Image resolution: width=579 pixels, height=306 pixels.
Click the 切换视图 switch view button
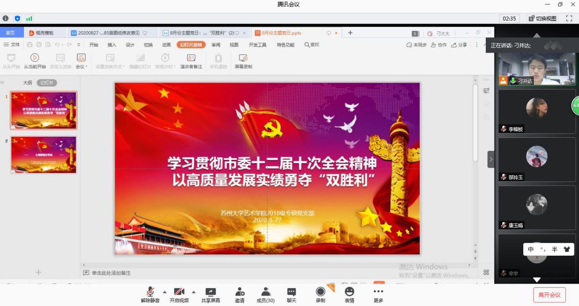tap(542, 18)
